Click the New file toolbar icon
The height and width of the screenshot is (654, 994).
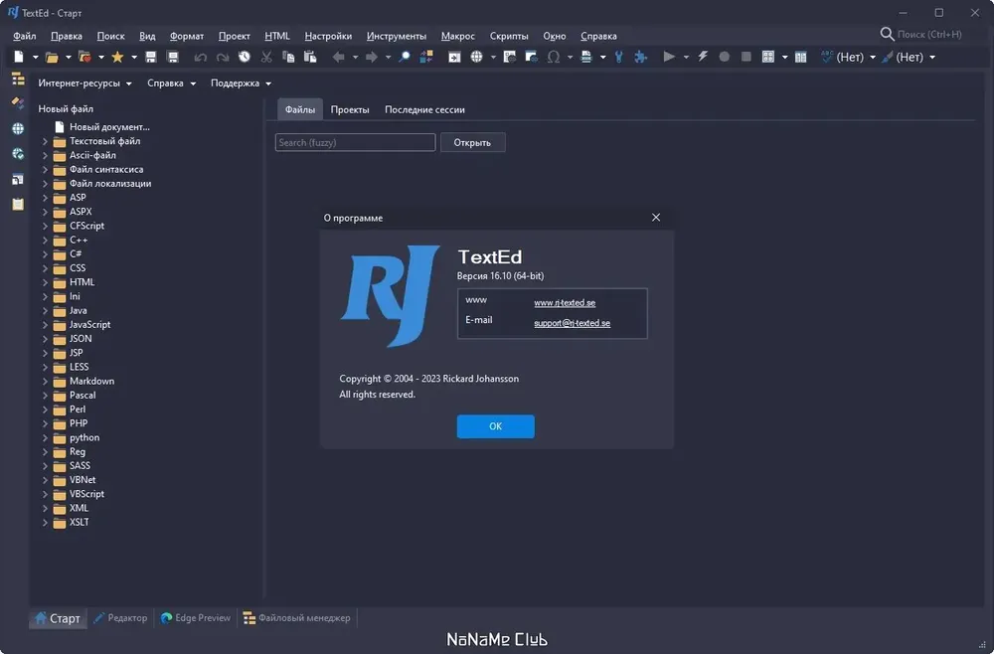click(x=19, y=57)
